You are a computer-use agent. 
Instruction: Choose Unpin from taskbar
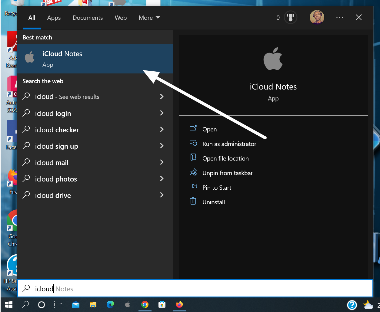click(228, 173)
